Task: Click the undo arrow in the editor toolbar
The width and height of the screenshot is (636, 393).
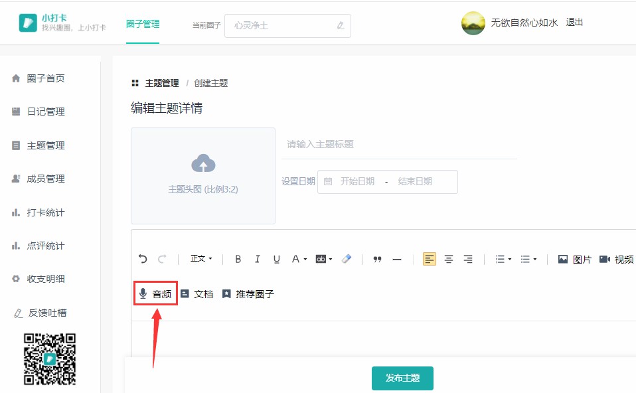Action: [143, 259]
